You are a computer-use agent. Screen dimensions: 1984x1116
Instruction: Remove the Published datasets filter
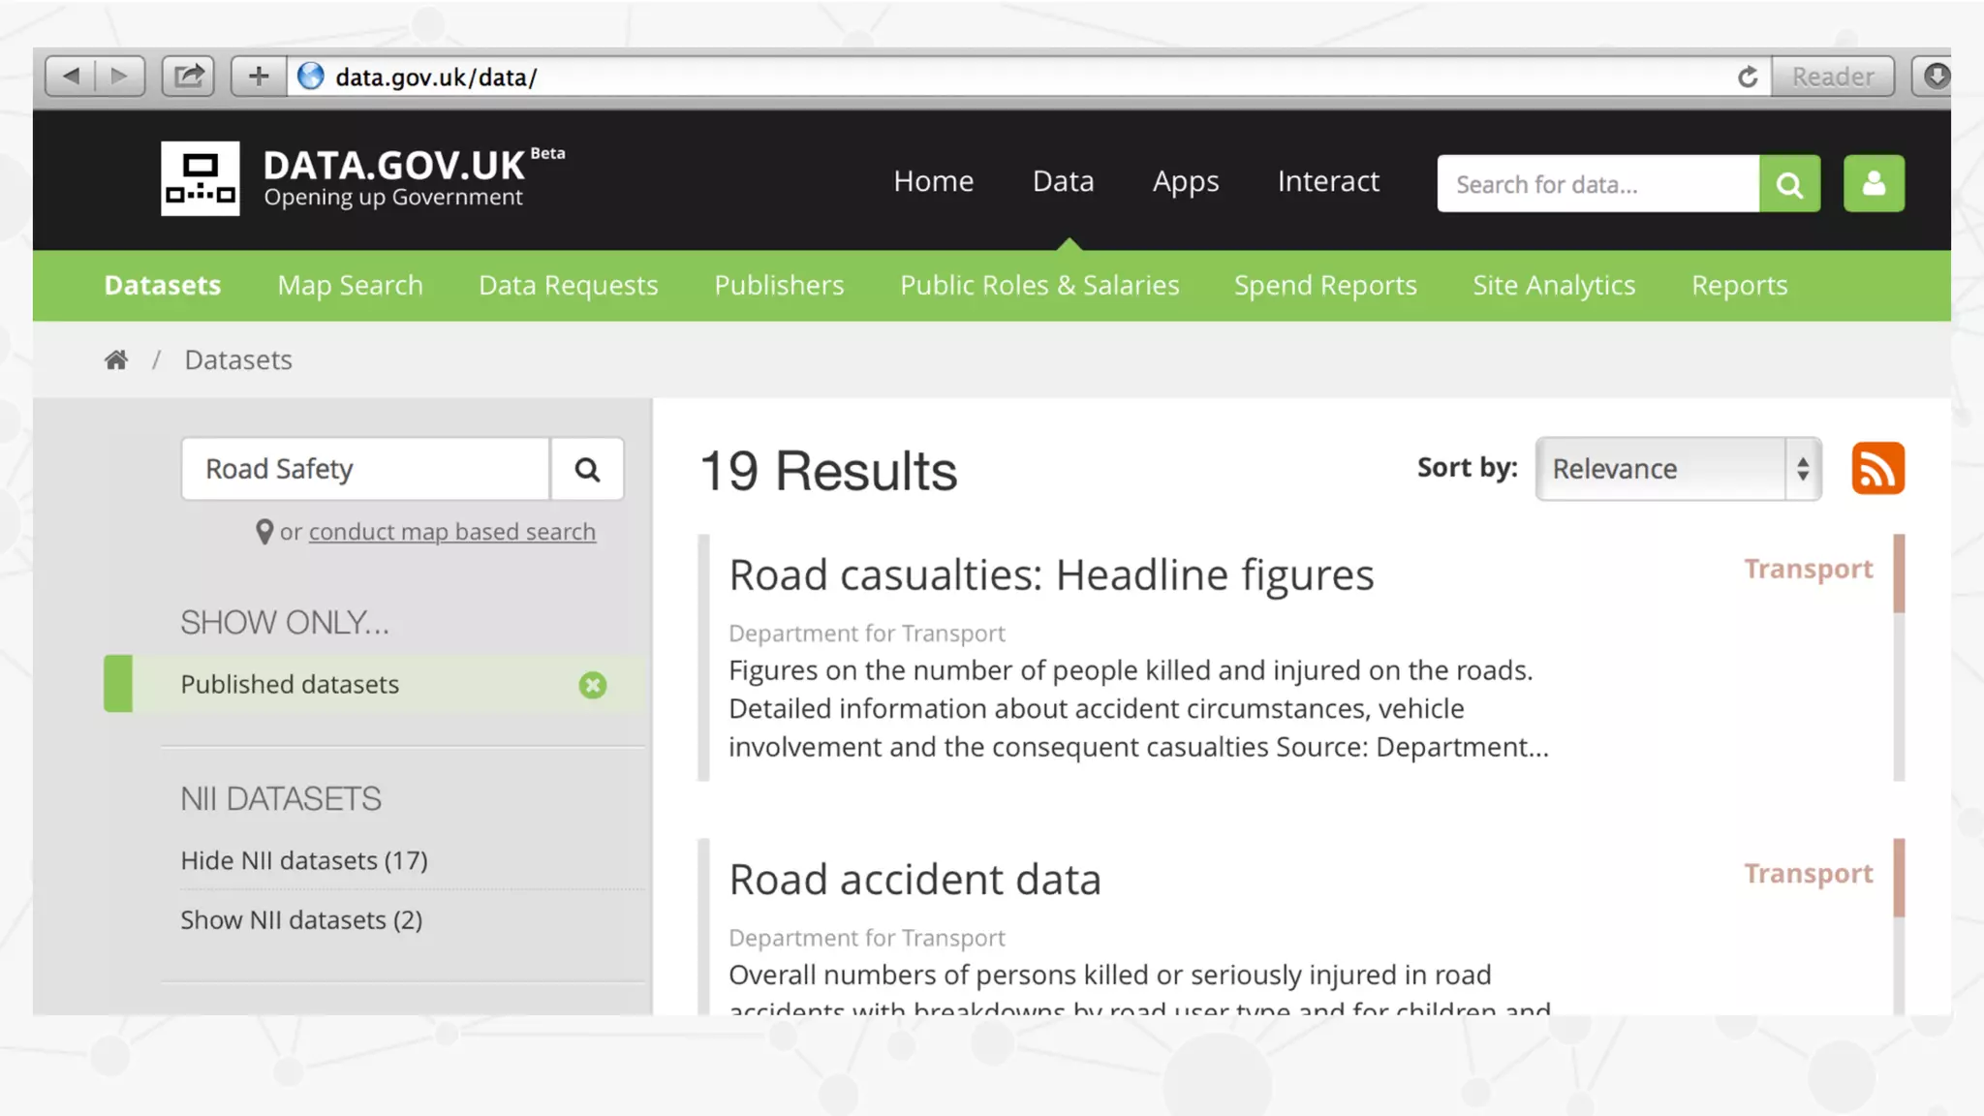[x=593, y=686]
